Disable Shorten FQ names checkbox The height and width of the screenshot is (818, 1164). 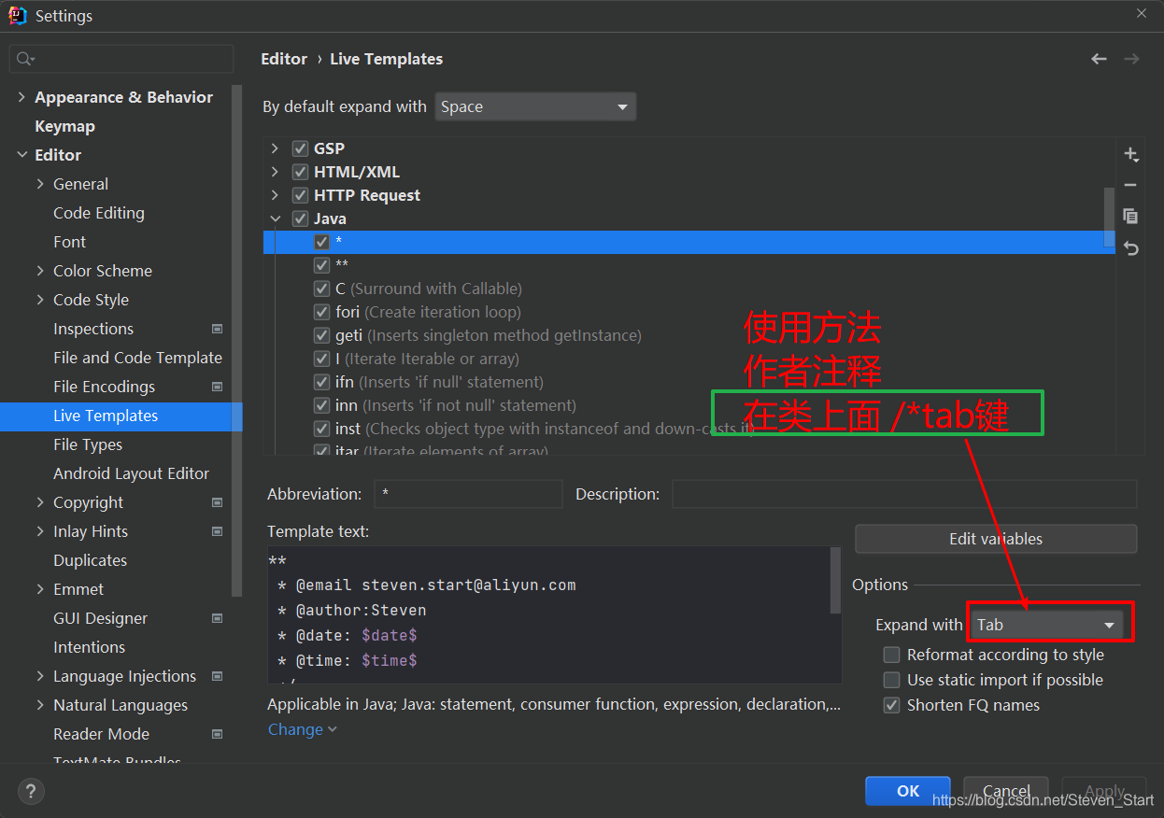click(892, 705)
